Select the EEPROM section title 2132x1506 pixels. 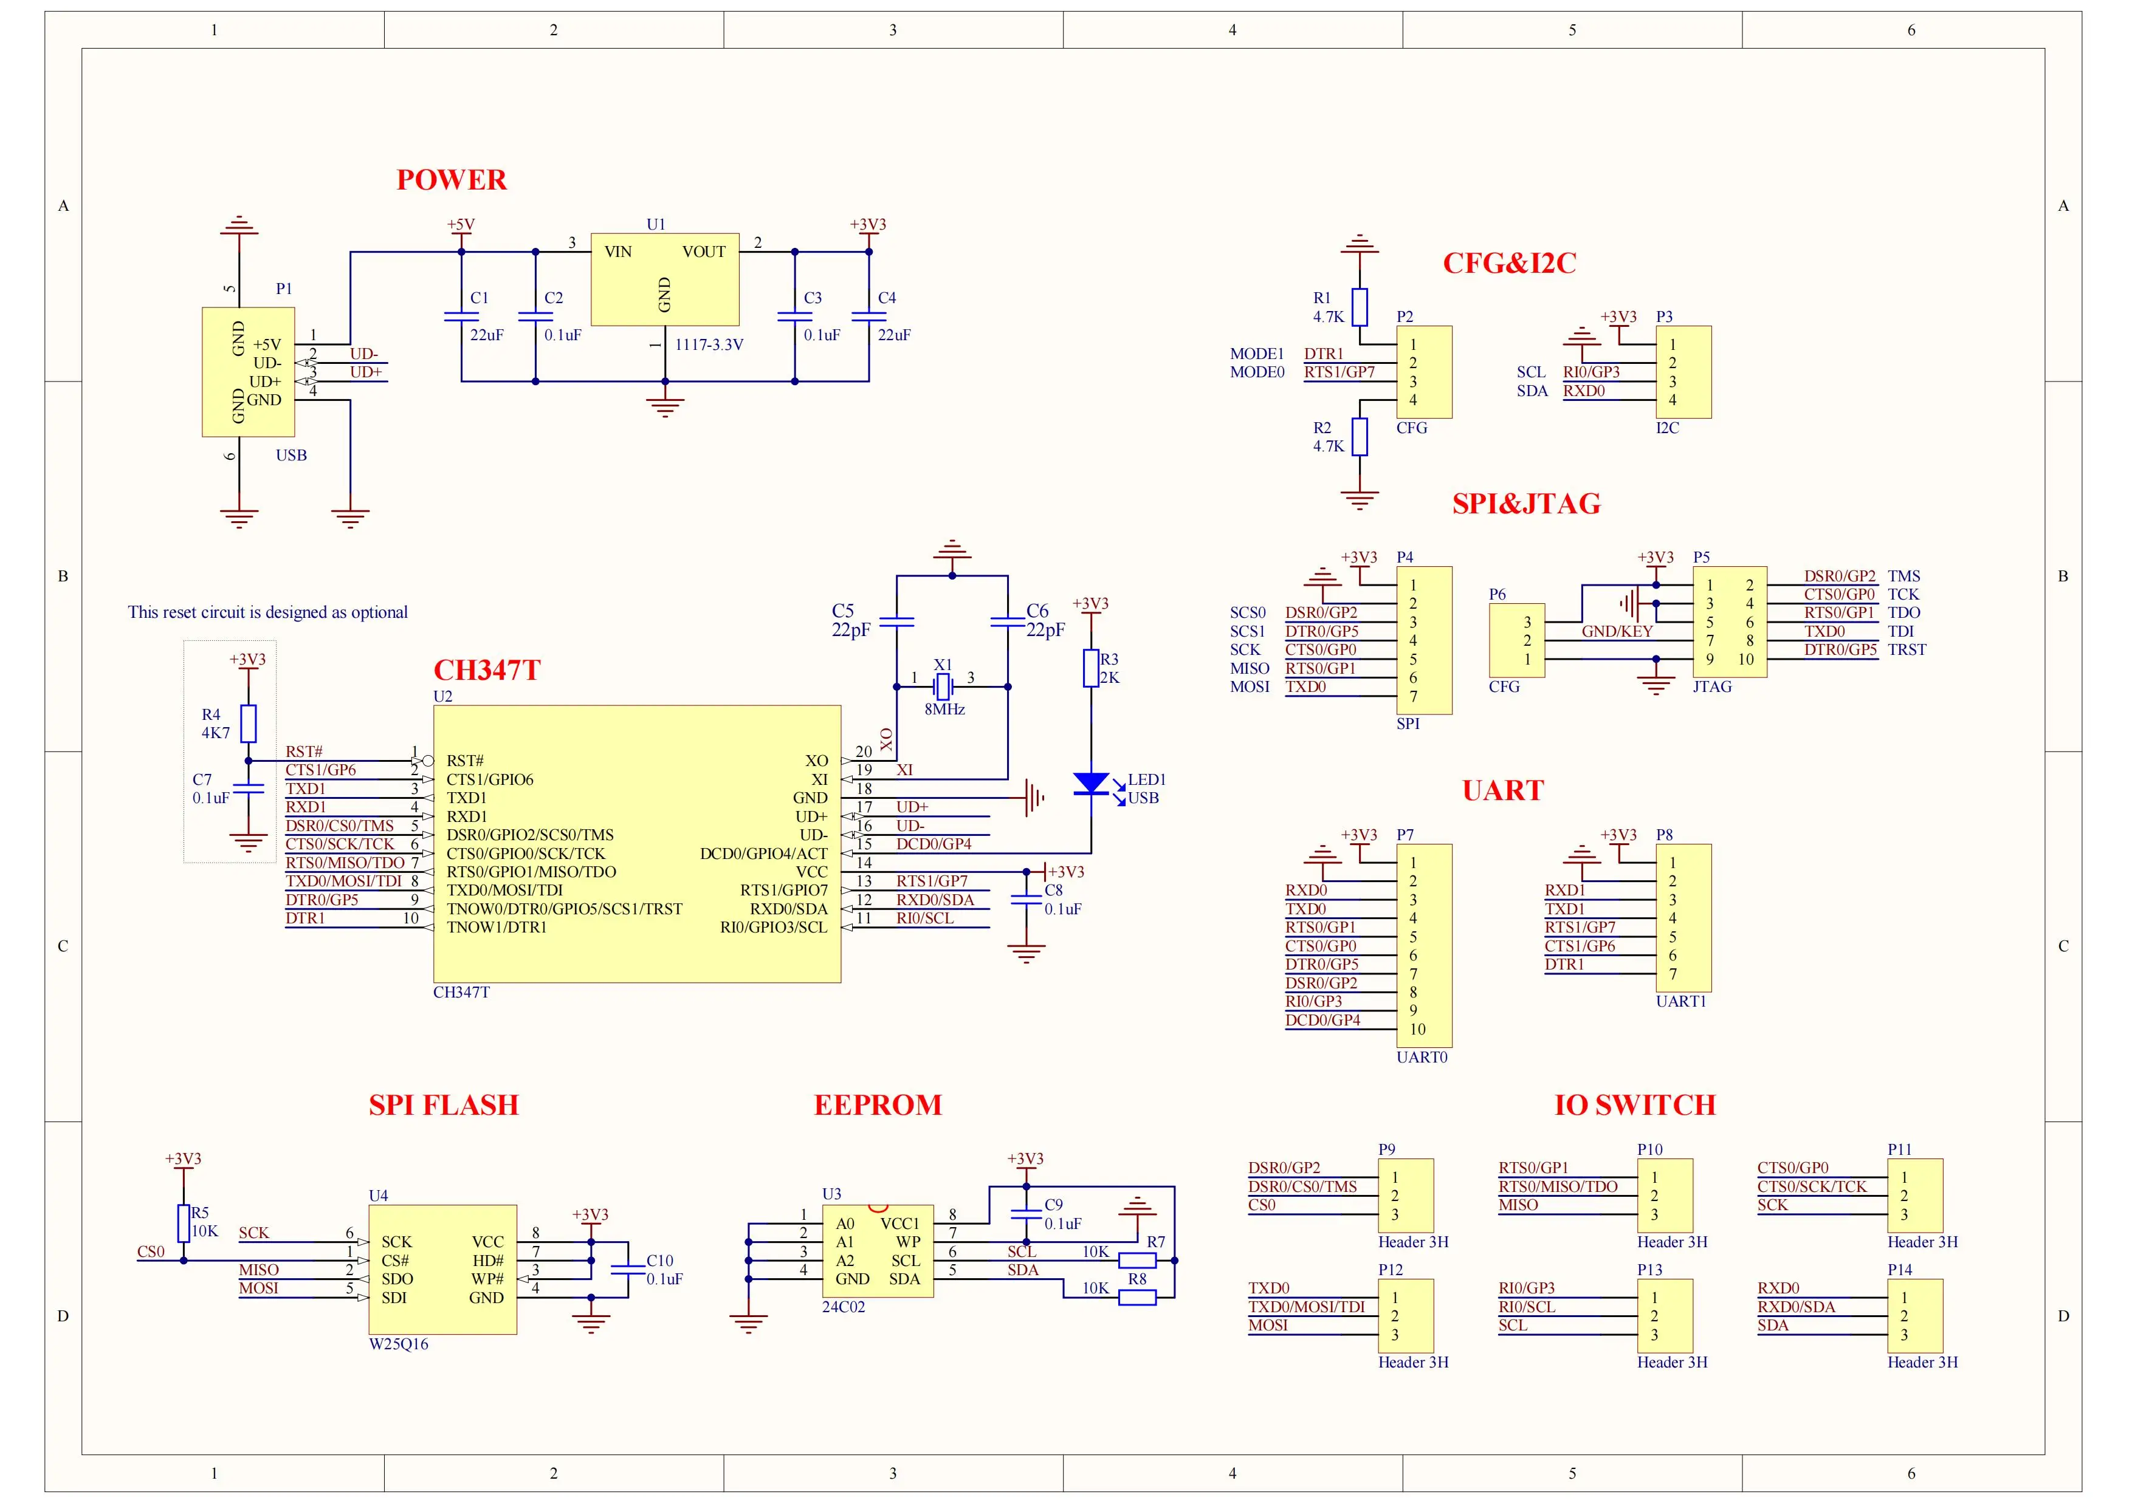tap(878, 1105)
